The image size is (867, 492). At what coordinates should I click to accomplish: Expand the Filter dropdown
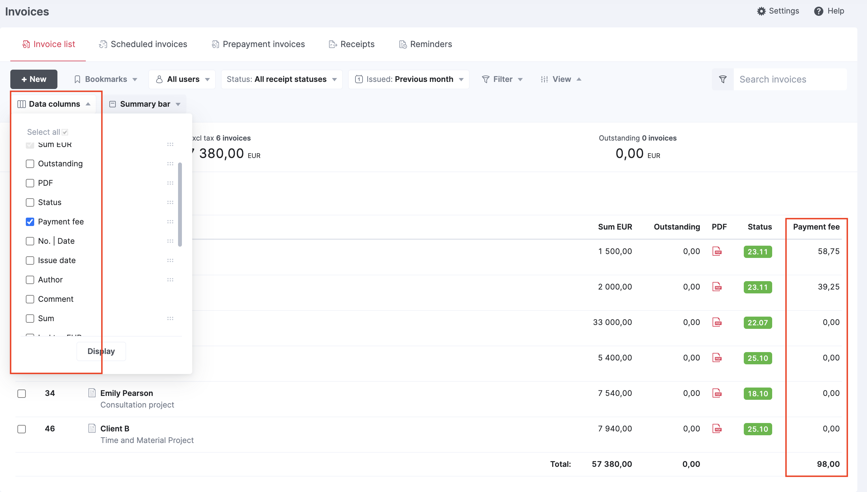click(x=502, y=79)
